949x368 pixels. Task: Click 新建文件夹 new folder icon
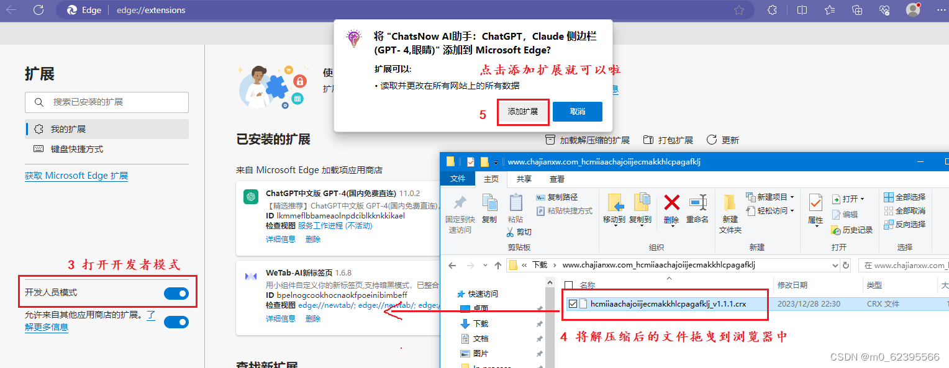(730, 202)
